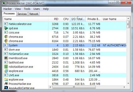
Task: Click the ProcessHacker.exe process icon
Action: (x=6, y=84)
